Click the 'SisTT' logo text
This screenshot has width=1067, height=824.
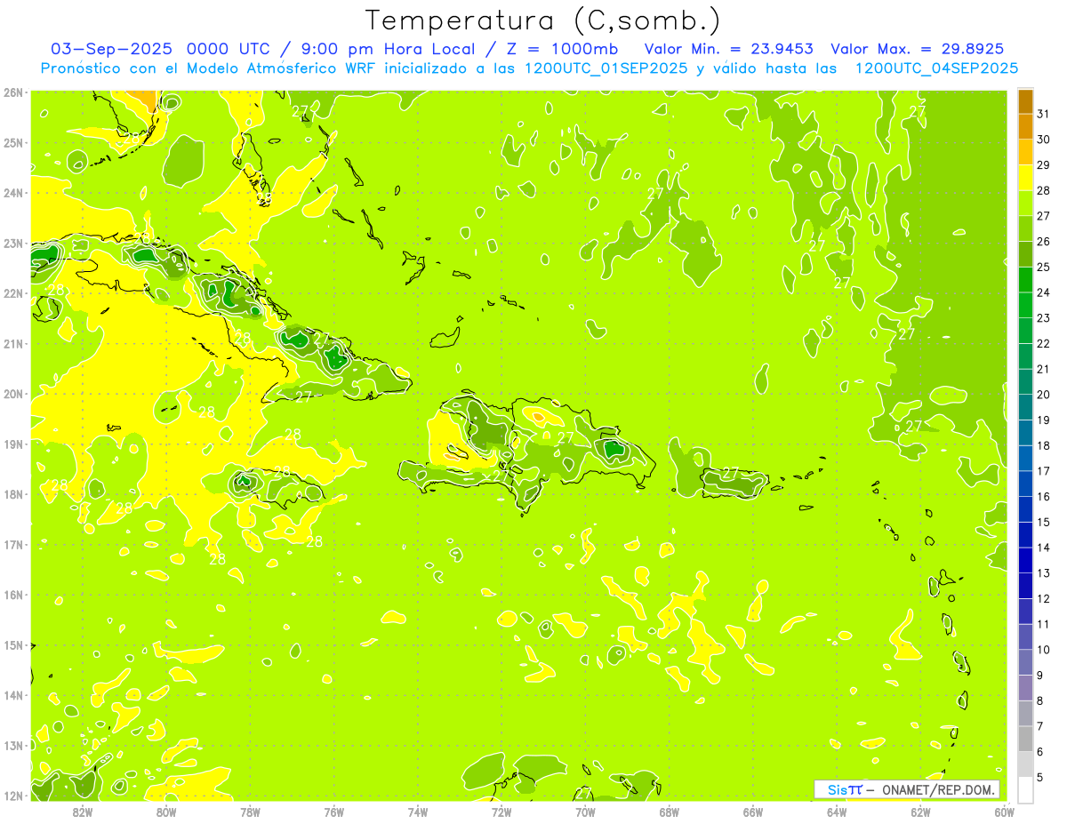click(845, 789)
